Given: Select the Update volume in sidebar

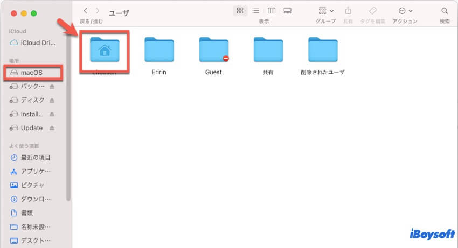Looking at the screenshot, I should point(26,128).
